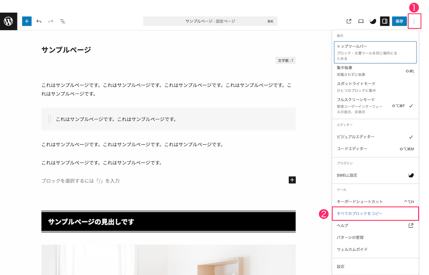Click the black add block button in editor
The image size is (429, 275).
[292, 180]
